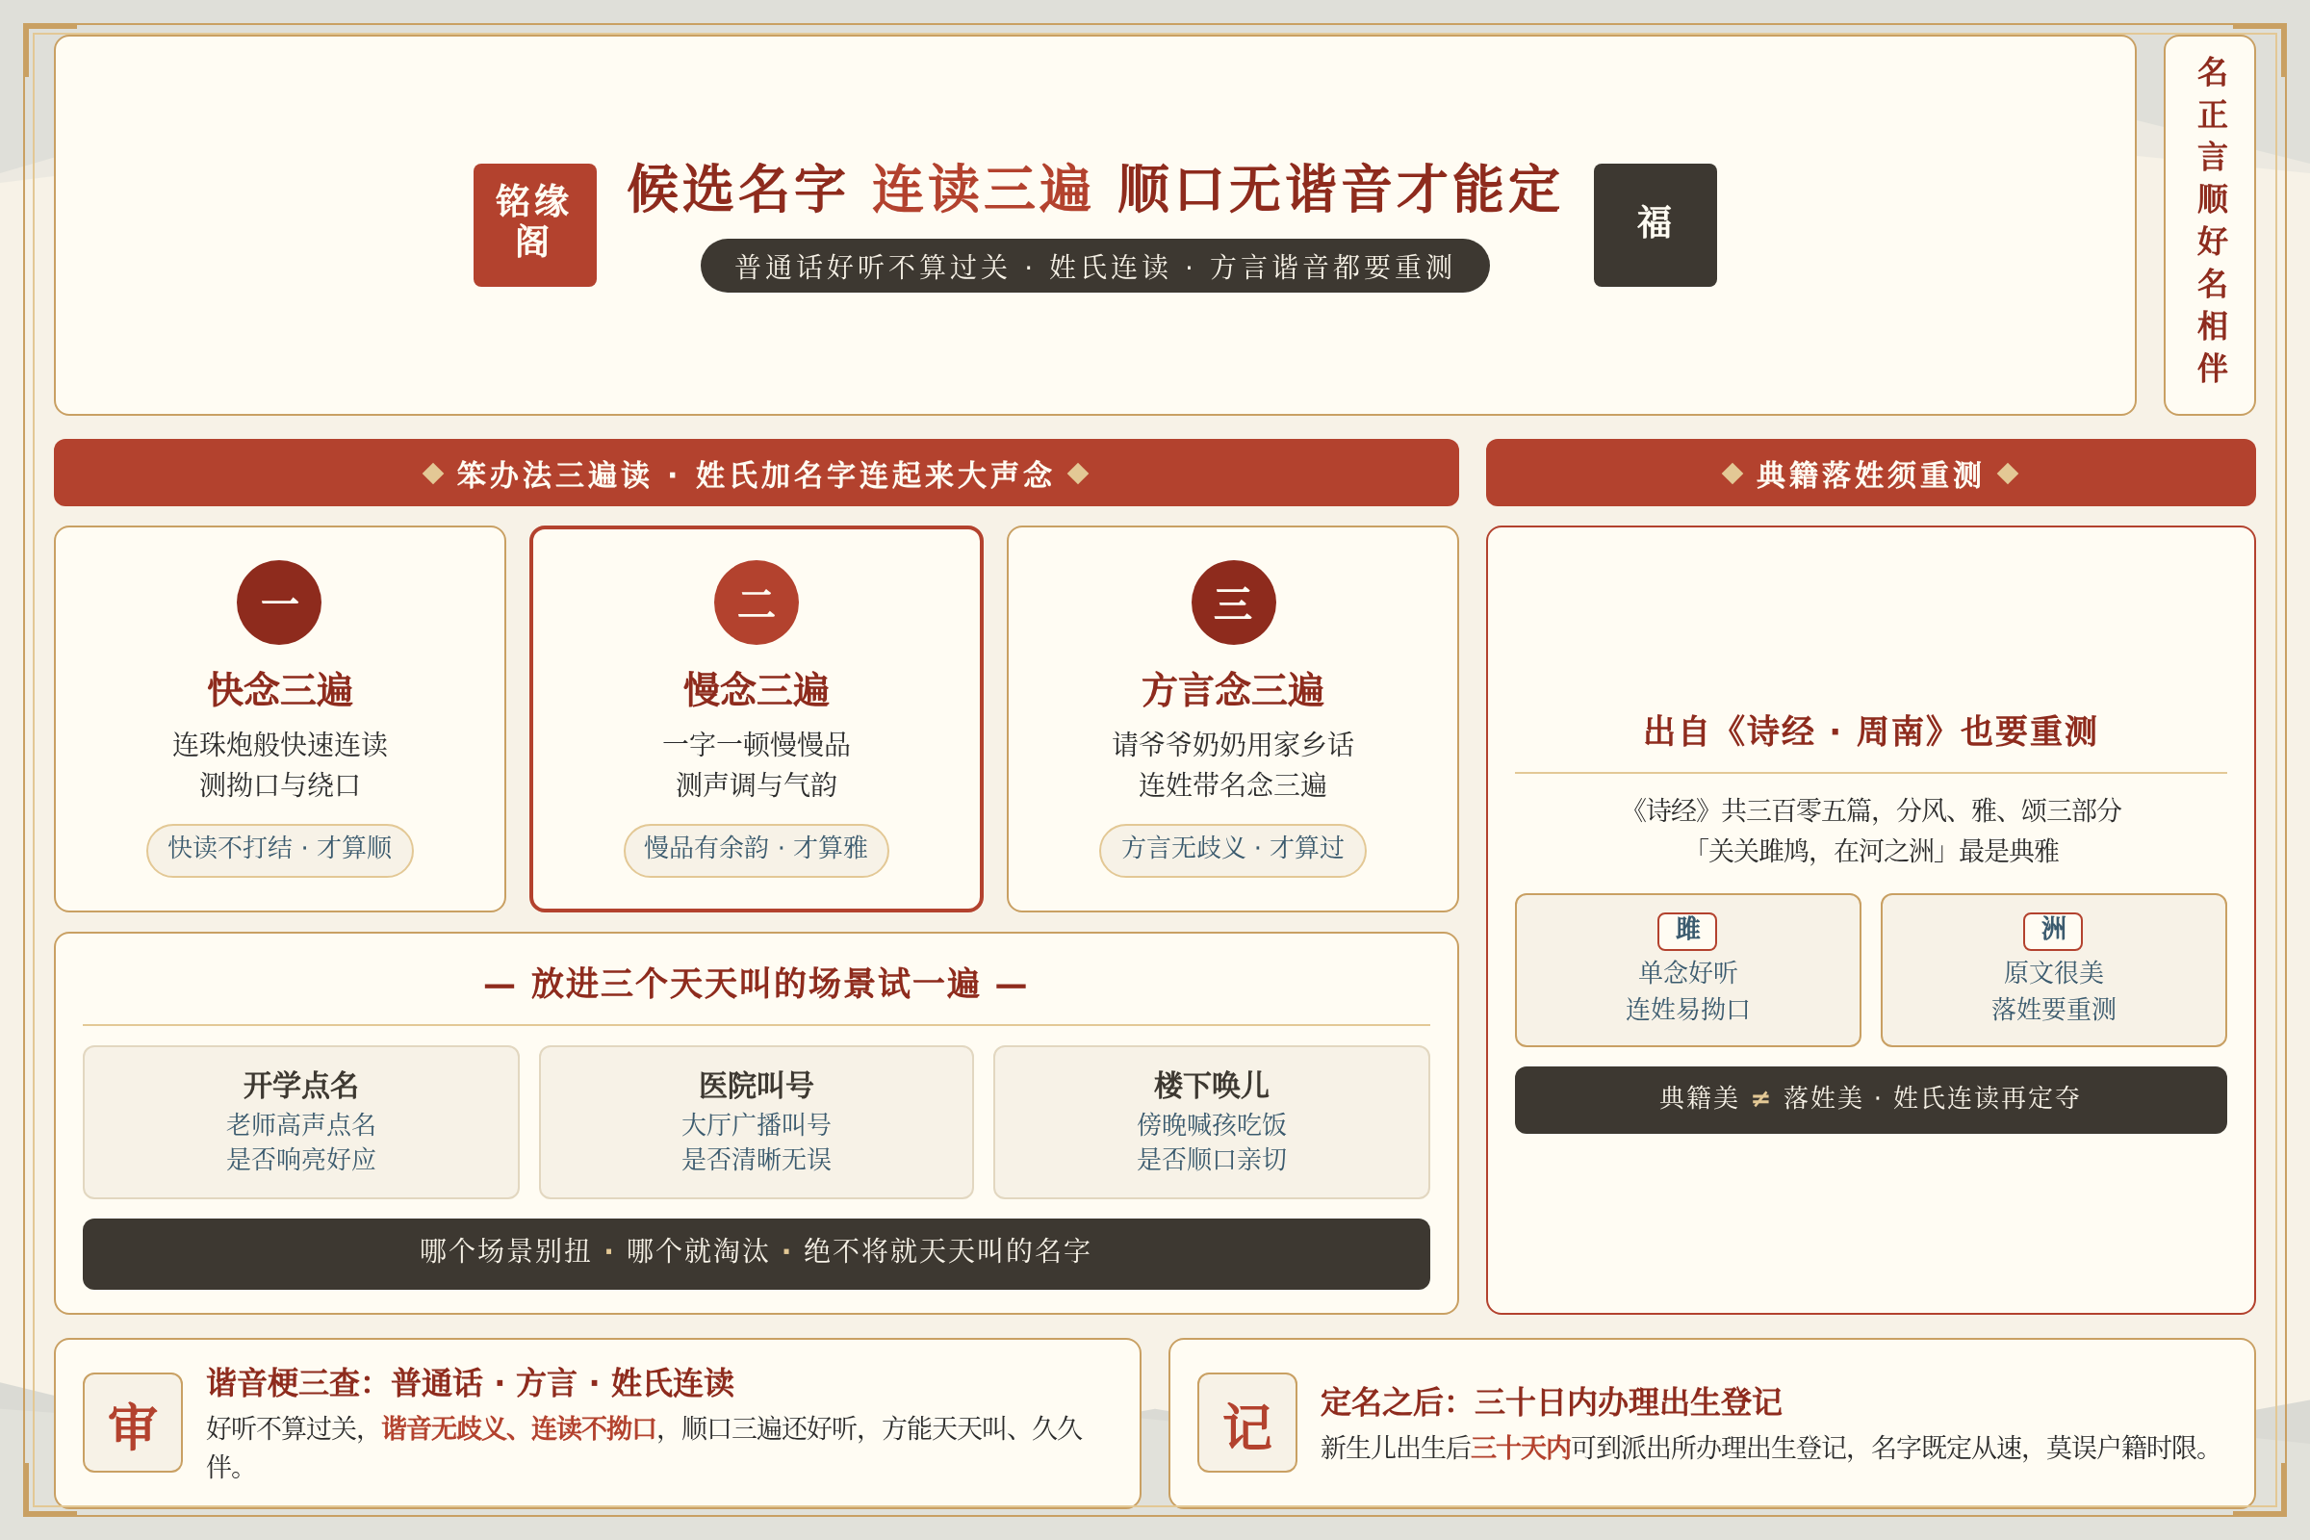Click the 方言念三遍 heading
2310x1540 pixels.
click(1233, 689)
